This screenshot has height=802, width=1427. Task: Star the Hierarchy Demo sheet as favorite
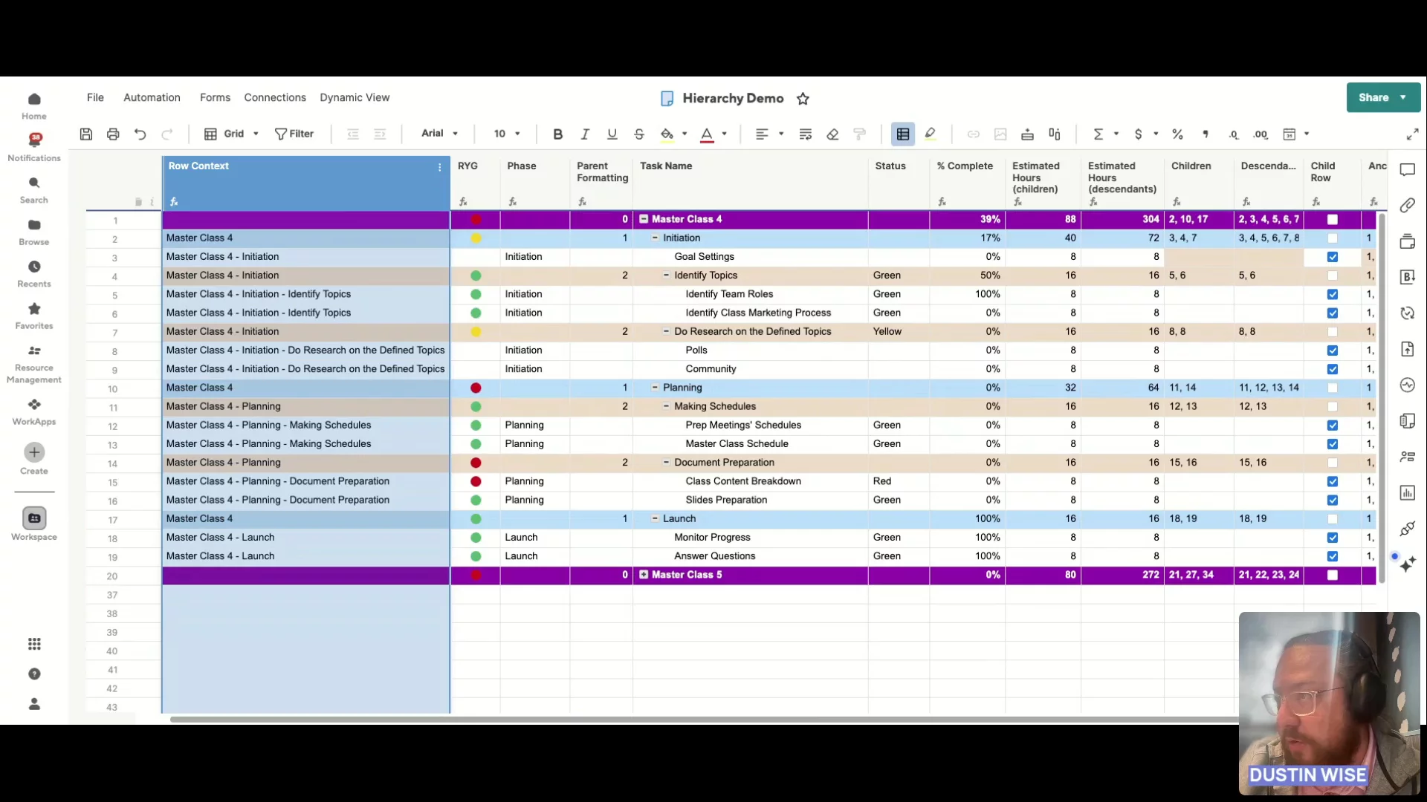tap(803, 99)
